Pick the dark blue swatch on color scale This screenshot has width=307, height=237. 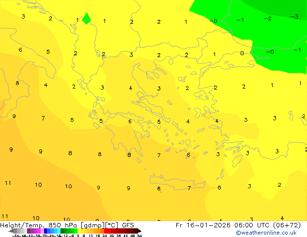coord(46,231)
